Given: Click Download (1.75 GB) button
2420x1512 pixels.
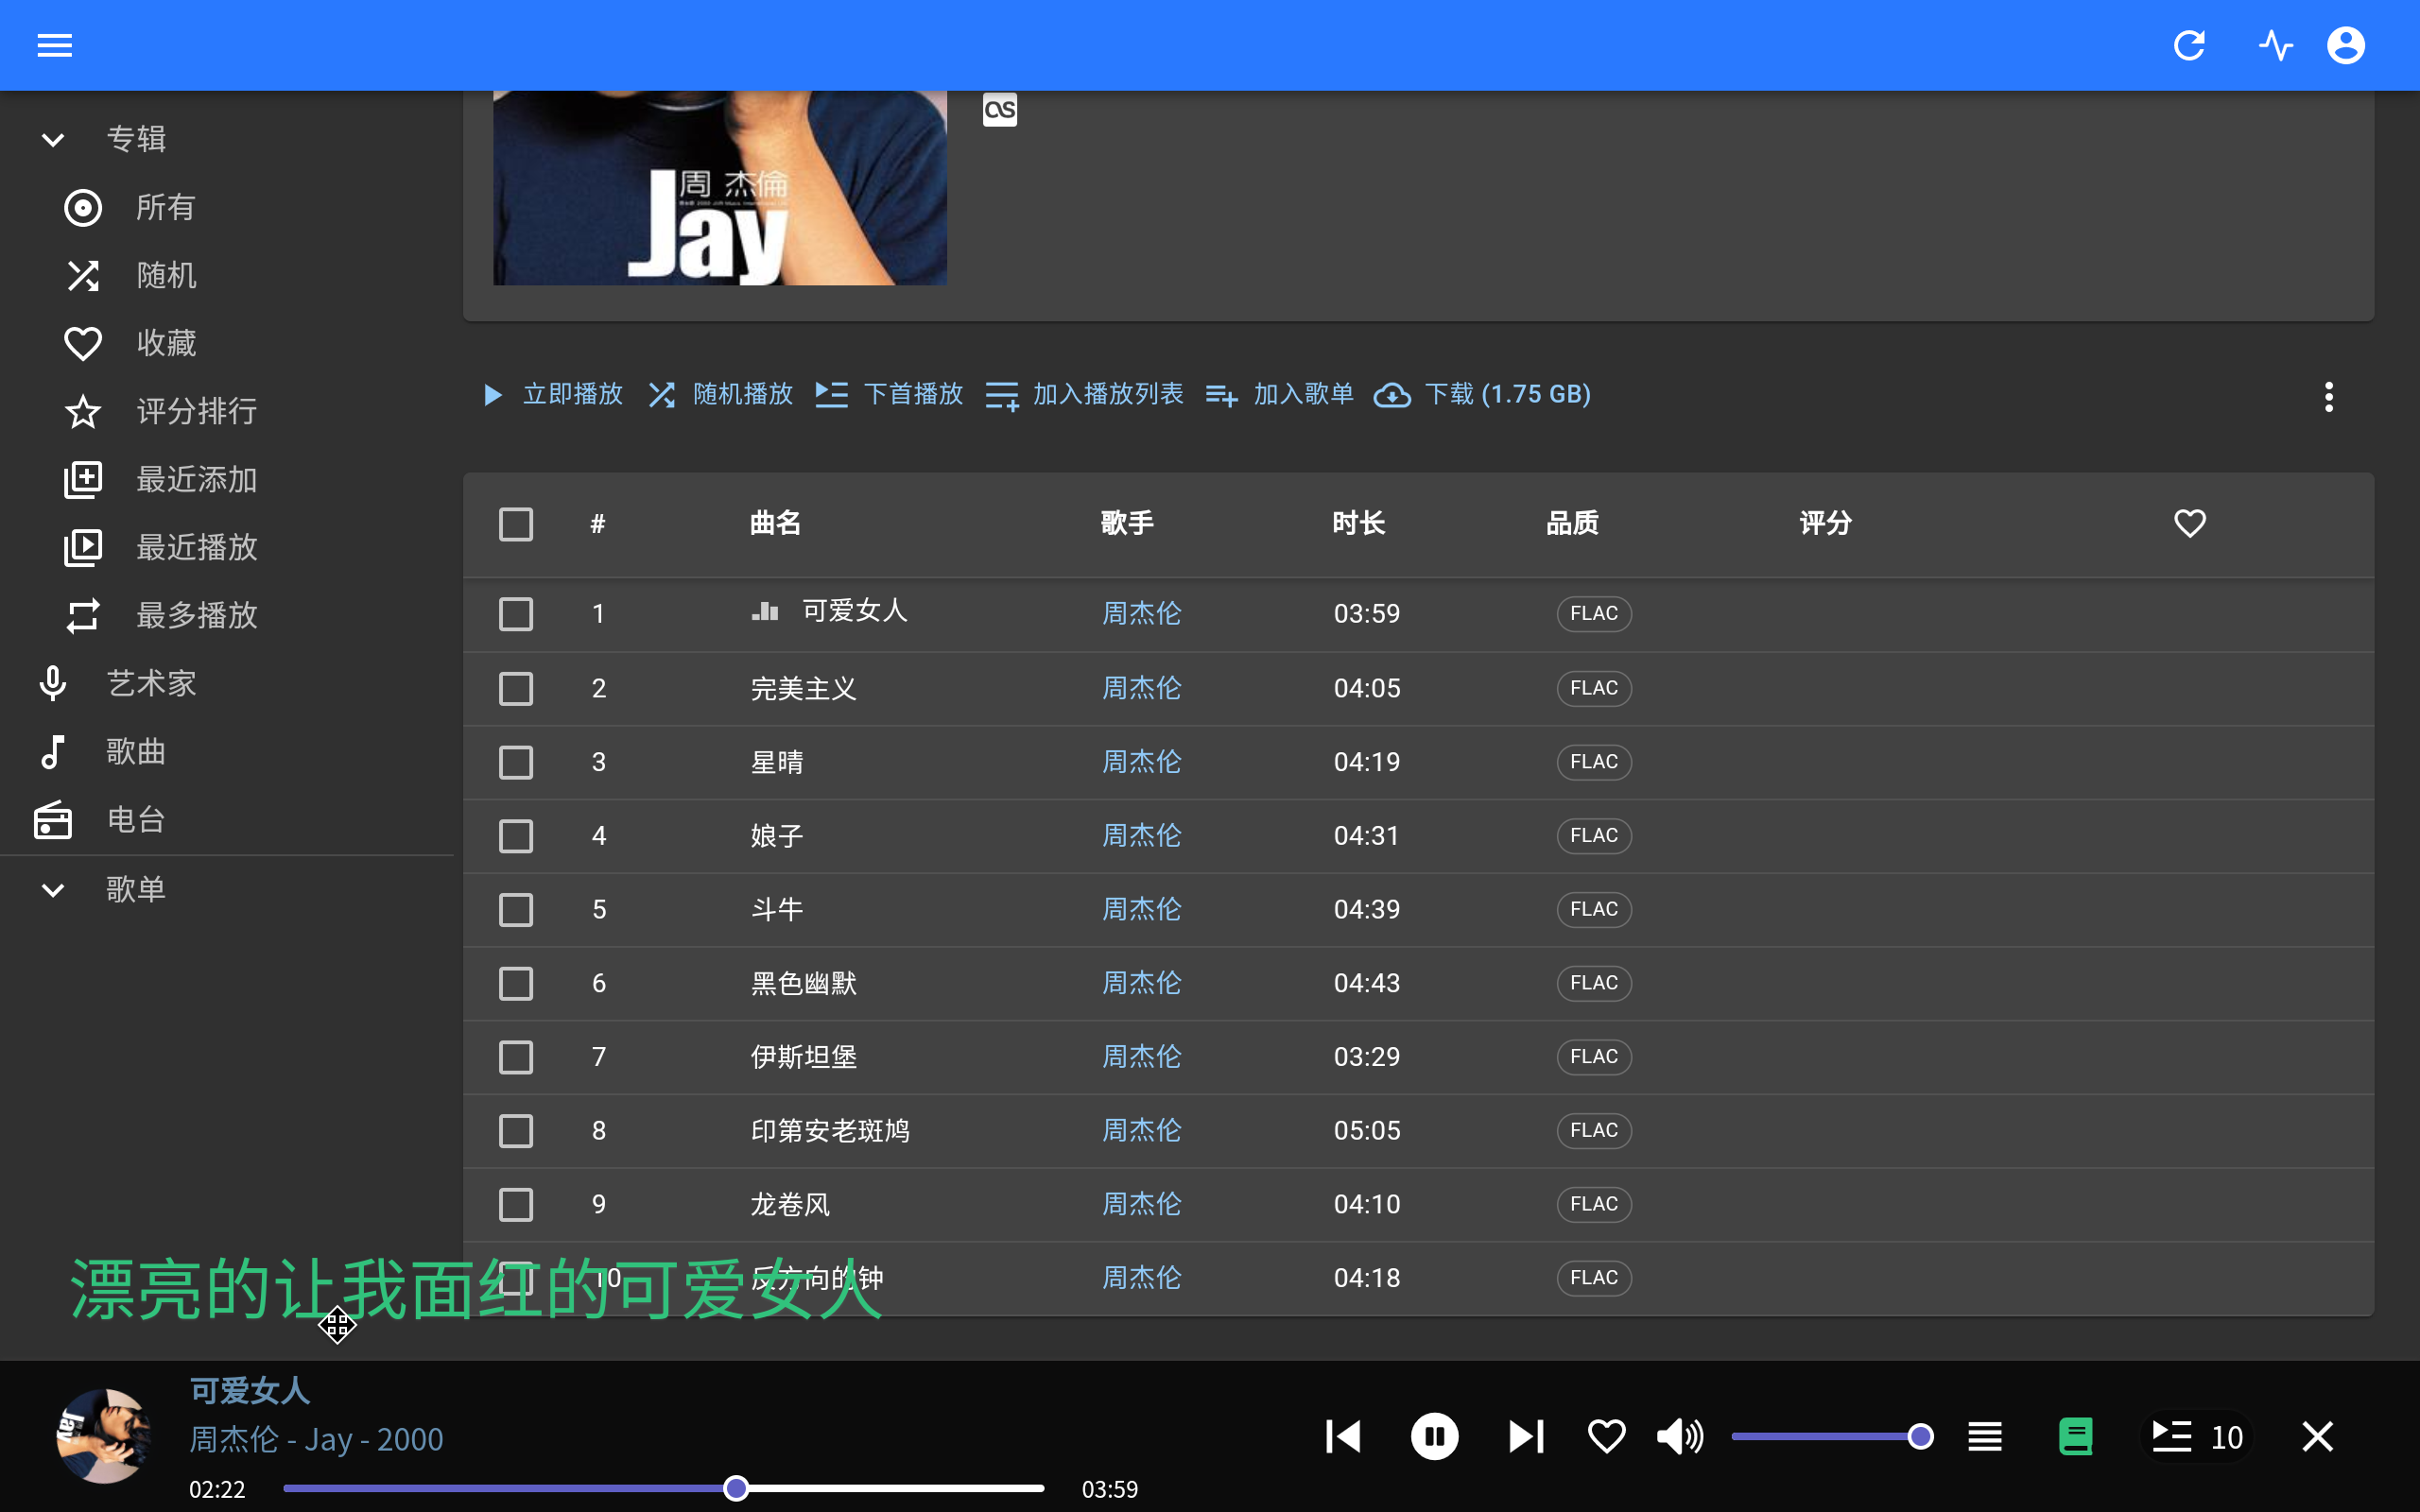Looking at the screenshot, I should tap(1483, 394).
